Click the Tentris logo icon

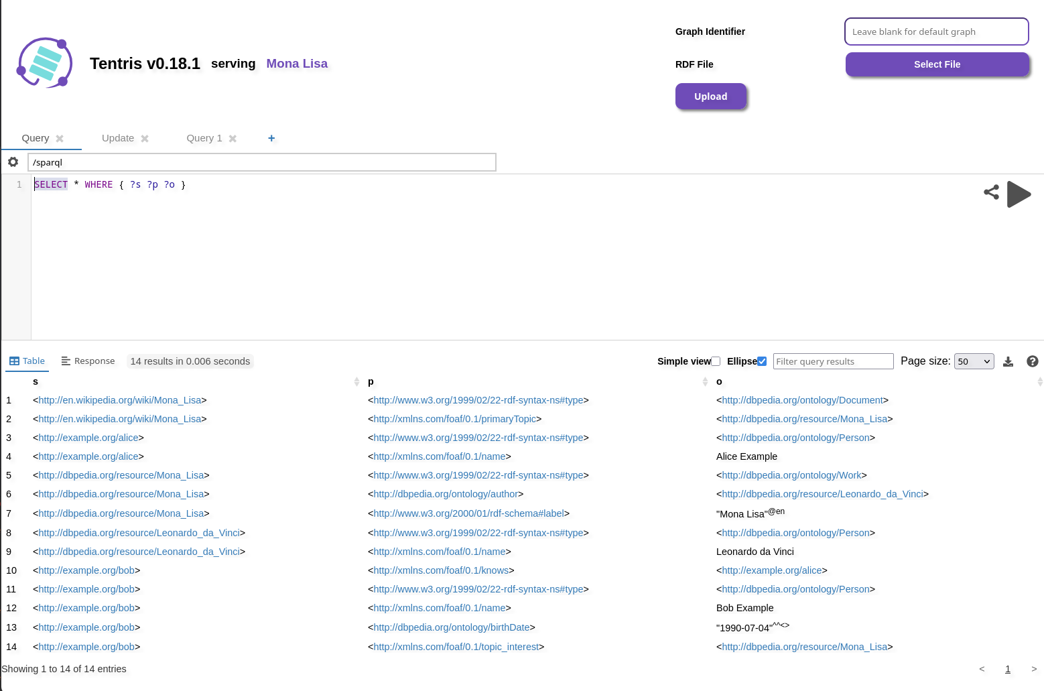click(44, 63)
